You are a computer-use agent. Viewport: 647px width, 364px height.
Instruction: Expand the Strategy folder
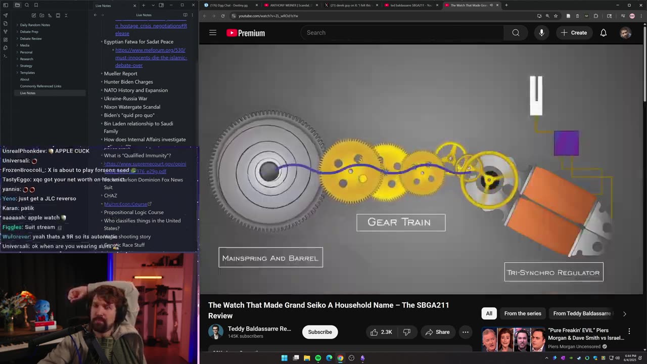tap(26, 66)
